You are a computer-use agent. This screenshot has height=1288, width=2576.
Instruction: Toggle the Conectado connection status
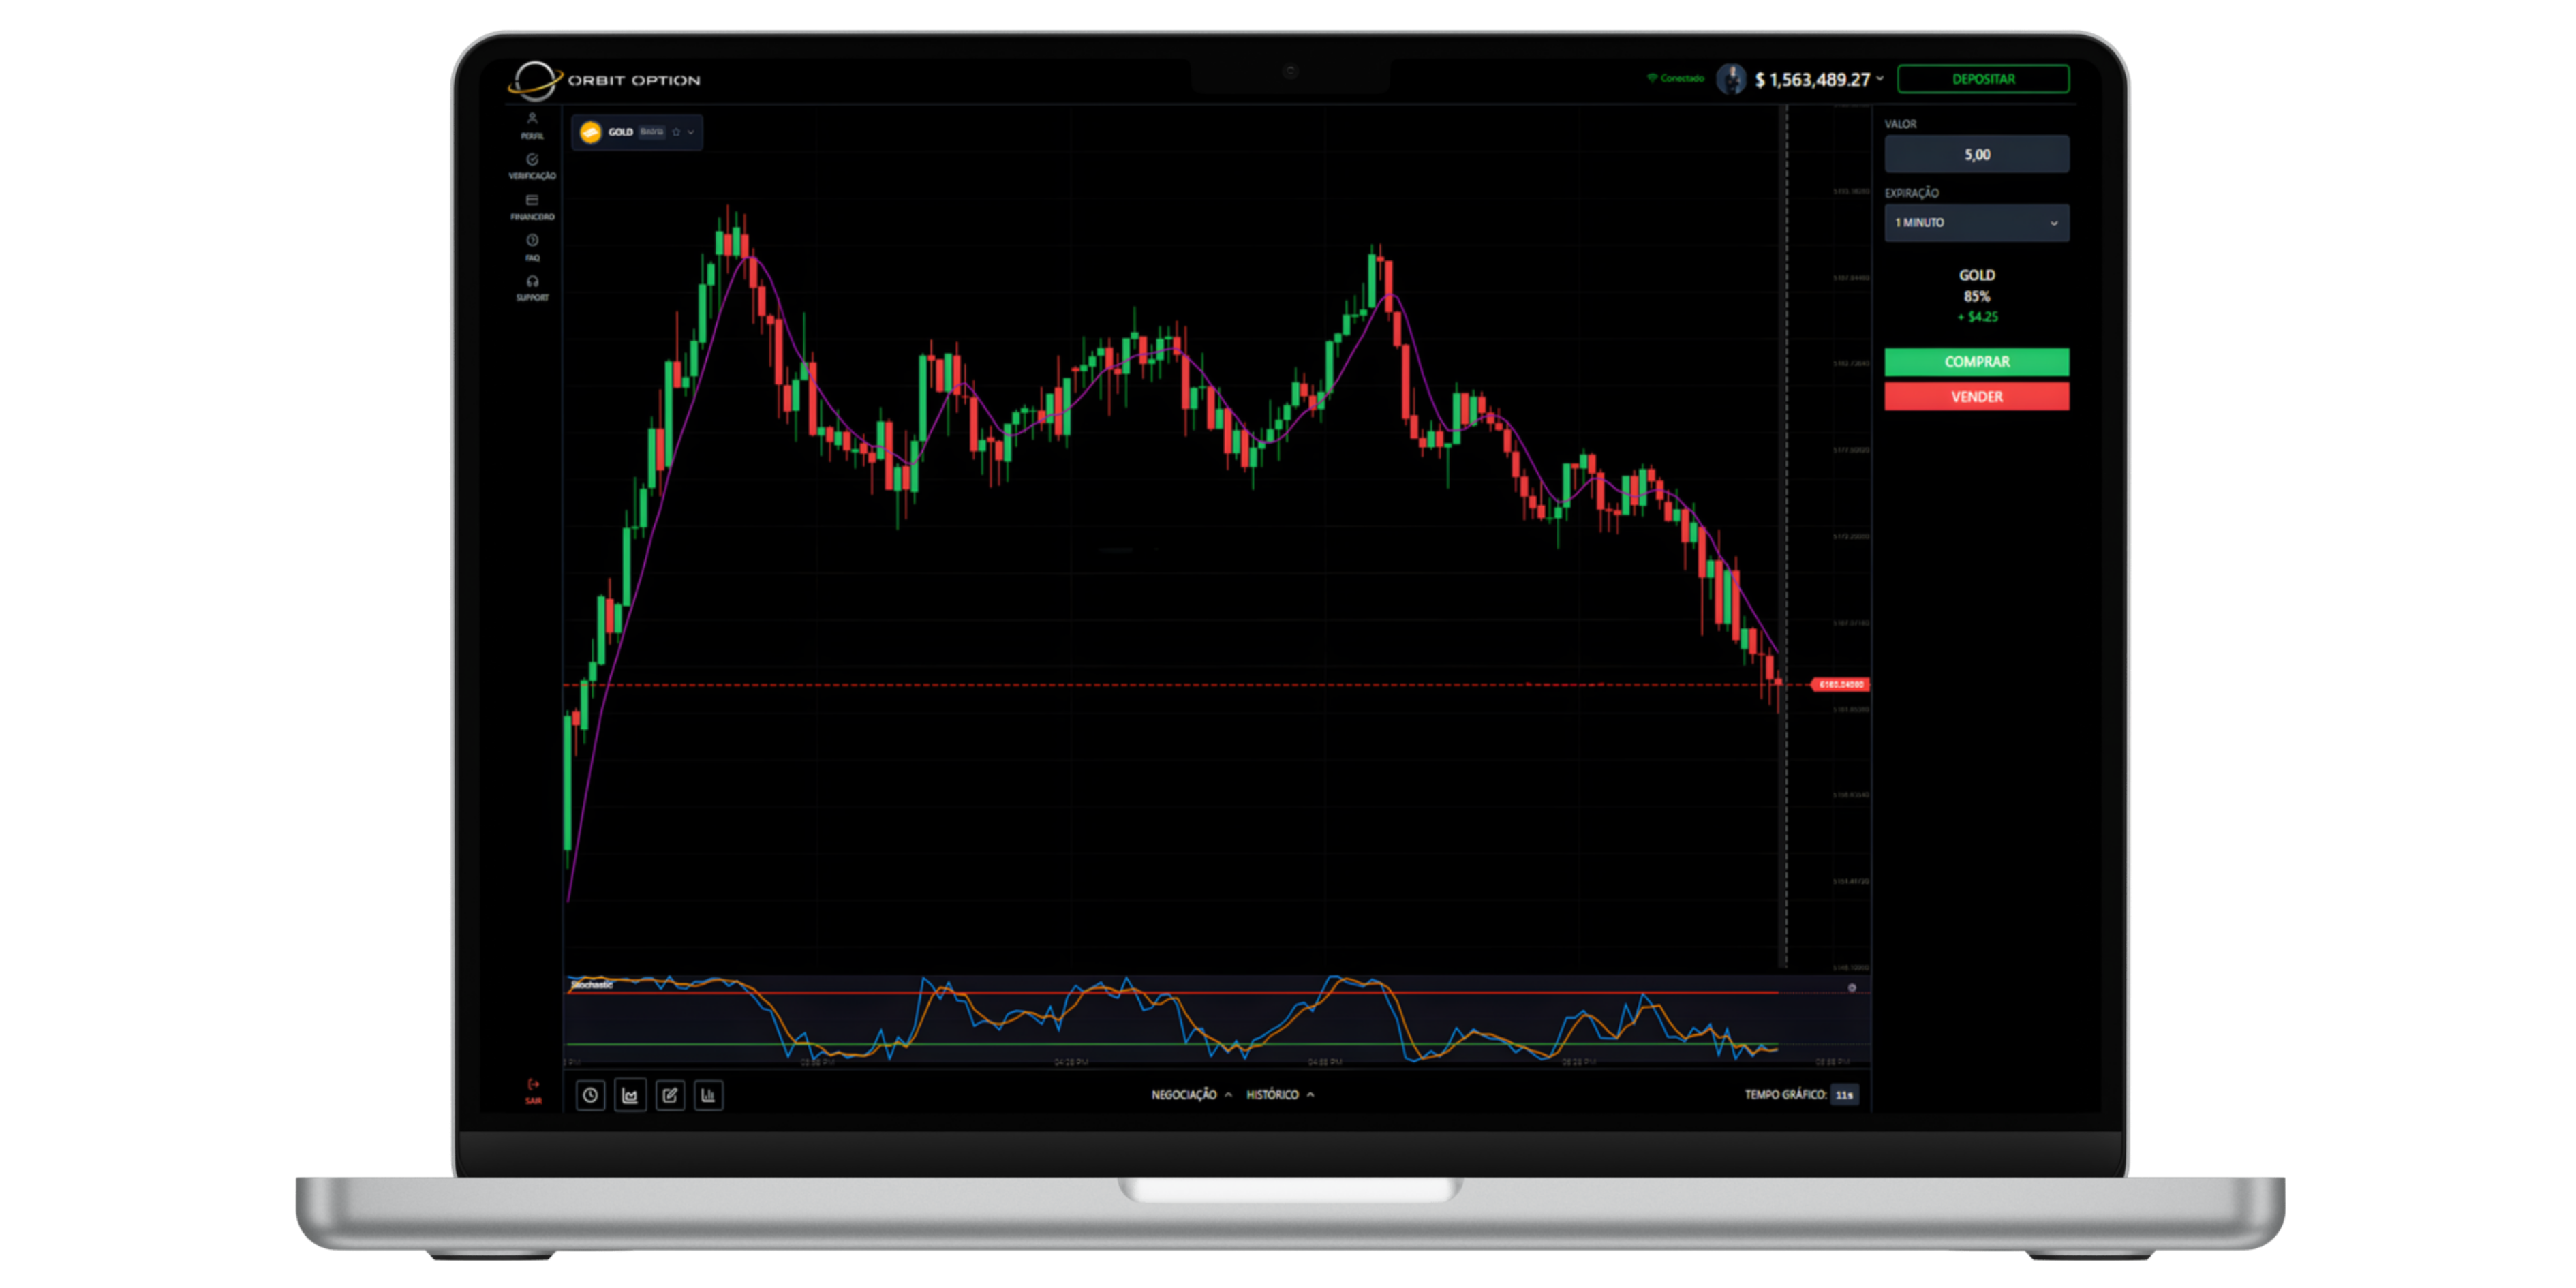[1675, 77]
